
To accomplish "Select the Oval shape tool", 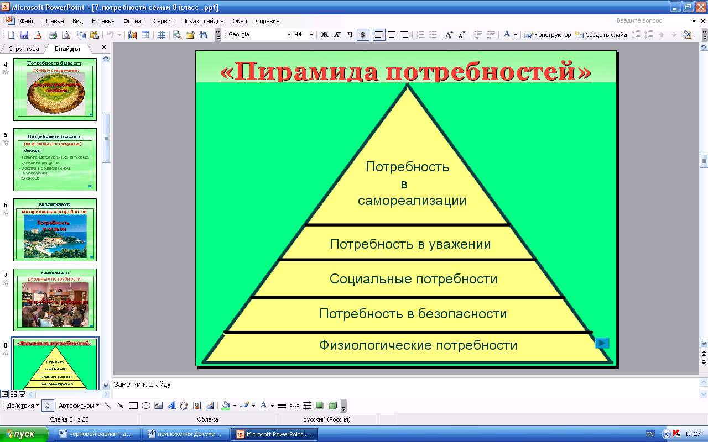I will (146, 406).
